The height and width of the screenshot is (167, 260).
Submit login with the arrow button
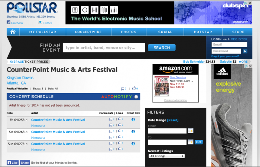(245, 51)
